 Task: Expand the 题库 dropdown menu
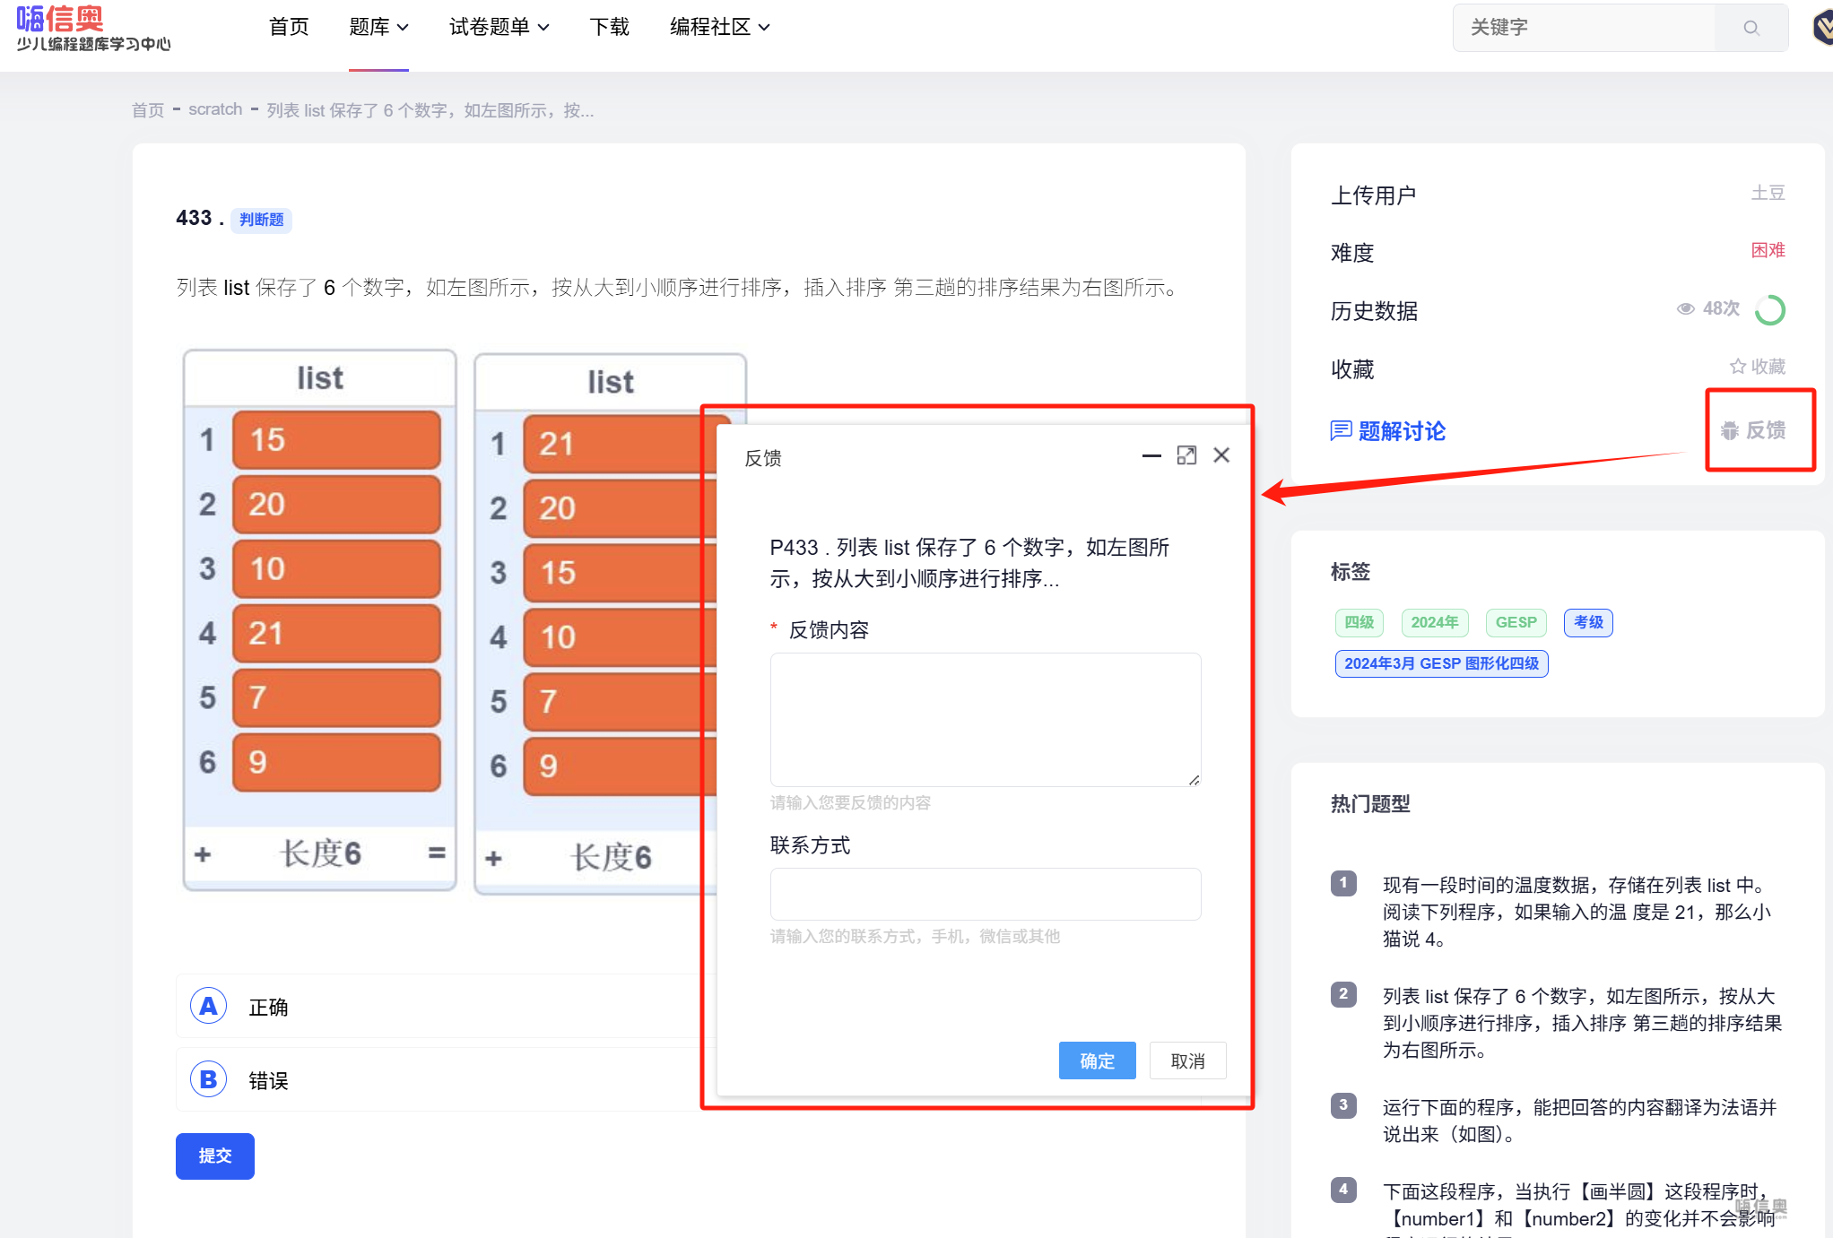pyautogui.click(x=378, y=28)
